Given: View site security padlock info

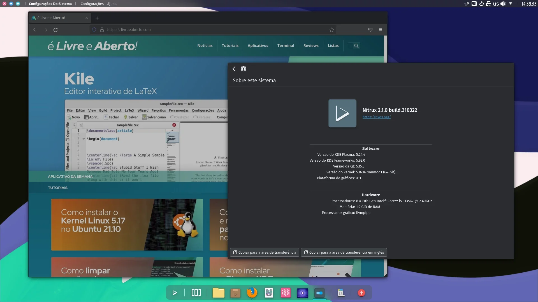Looking at the screenshot, I should (102, 30).
